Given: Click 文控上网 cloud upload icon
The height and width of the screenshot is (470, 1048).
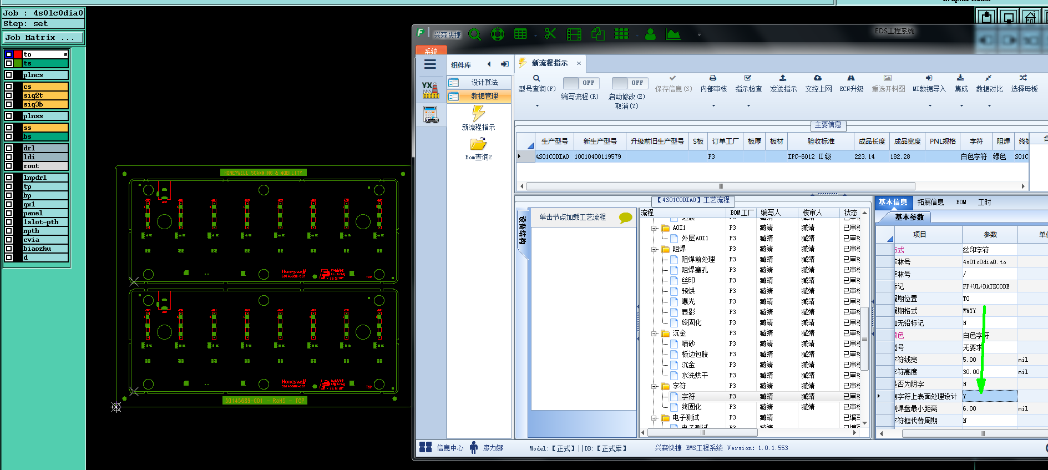Looking at the screenshot, I should pyautogui.click(x=818, y=78).
